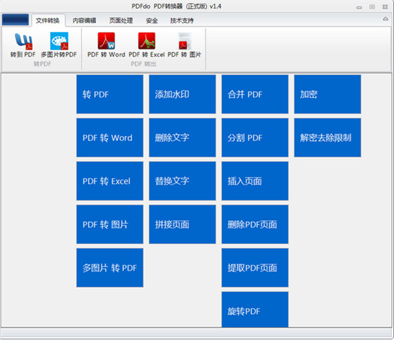Screen dimensions: 394x340
Task: Select the 技术支持 tab
Action: click(182, 20)
